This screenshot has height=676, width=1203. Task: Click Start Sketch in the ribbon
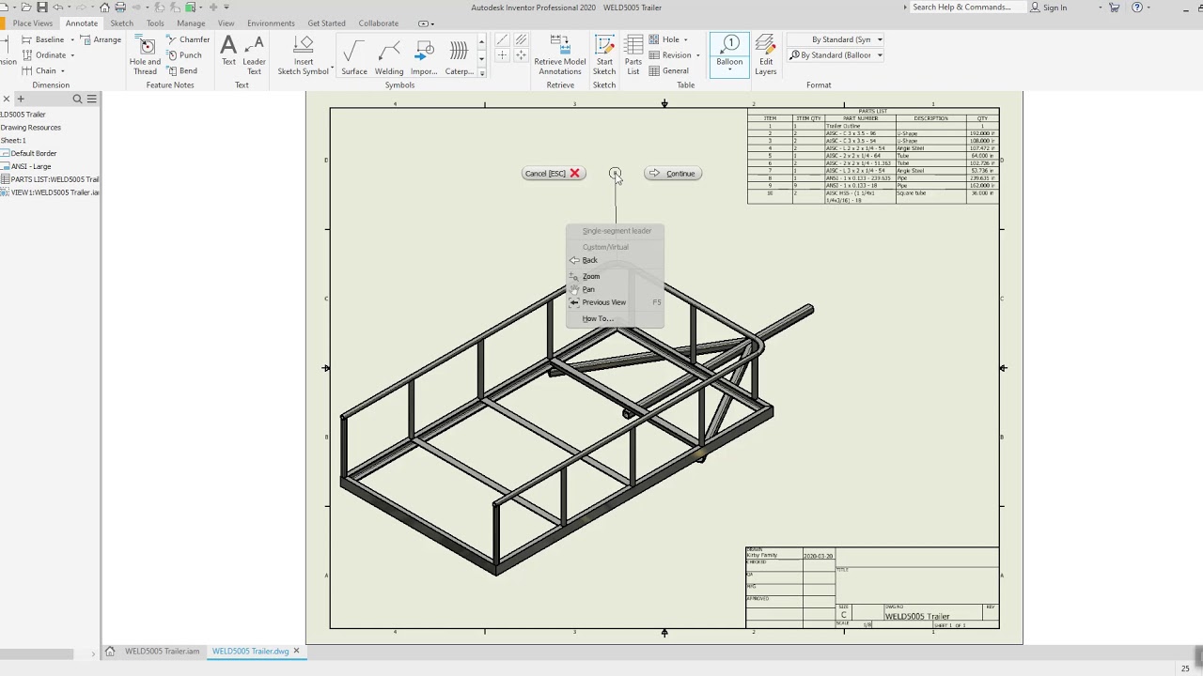[x=604, y=55]
